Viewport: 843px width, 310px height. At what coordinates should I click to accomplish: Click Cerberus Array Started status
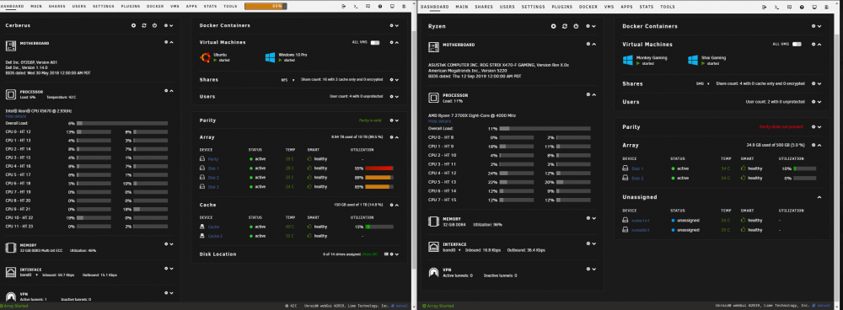click(13, 306)
